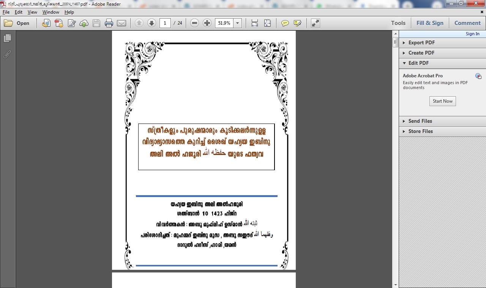This screenshot has width=486, height=288.
Task: Click the Edit PDF pencil icon
Action: coord(71,23)
